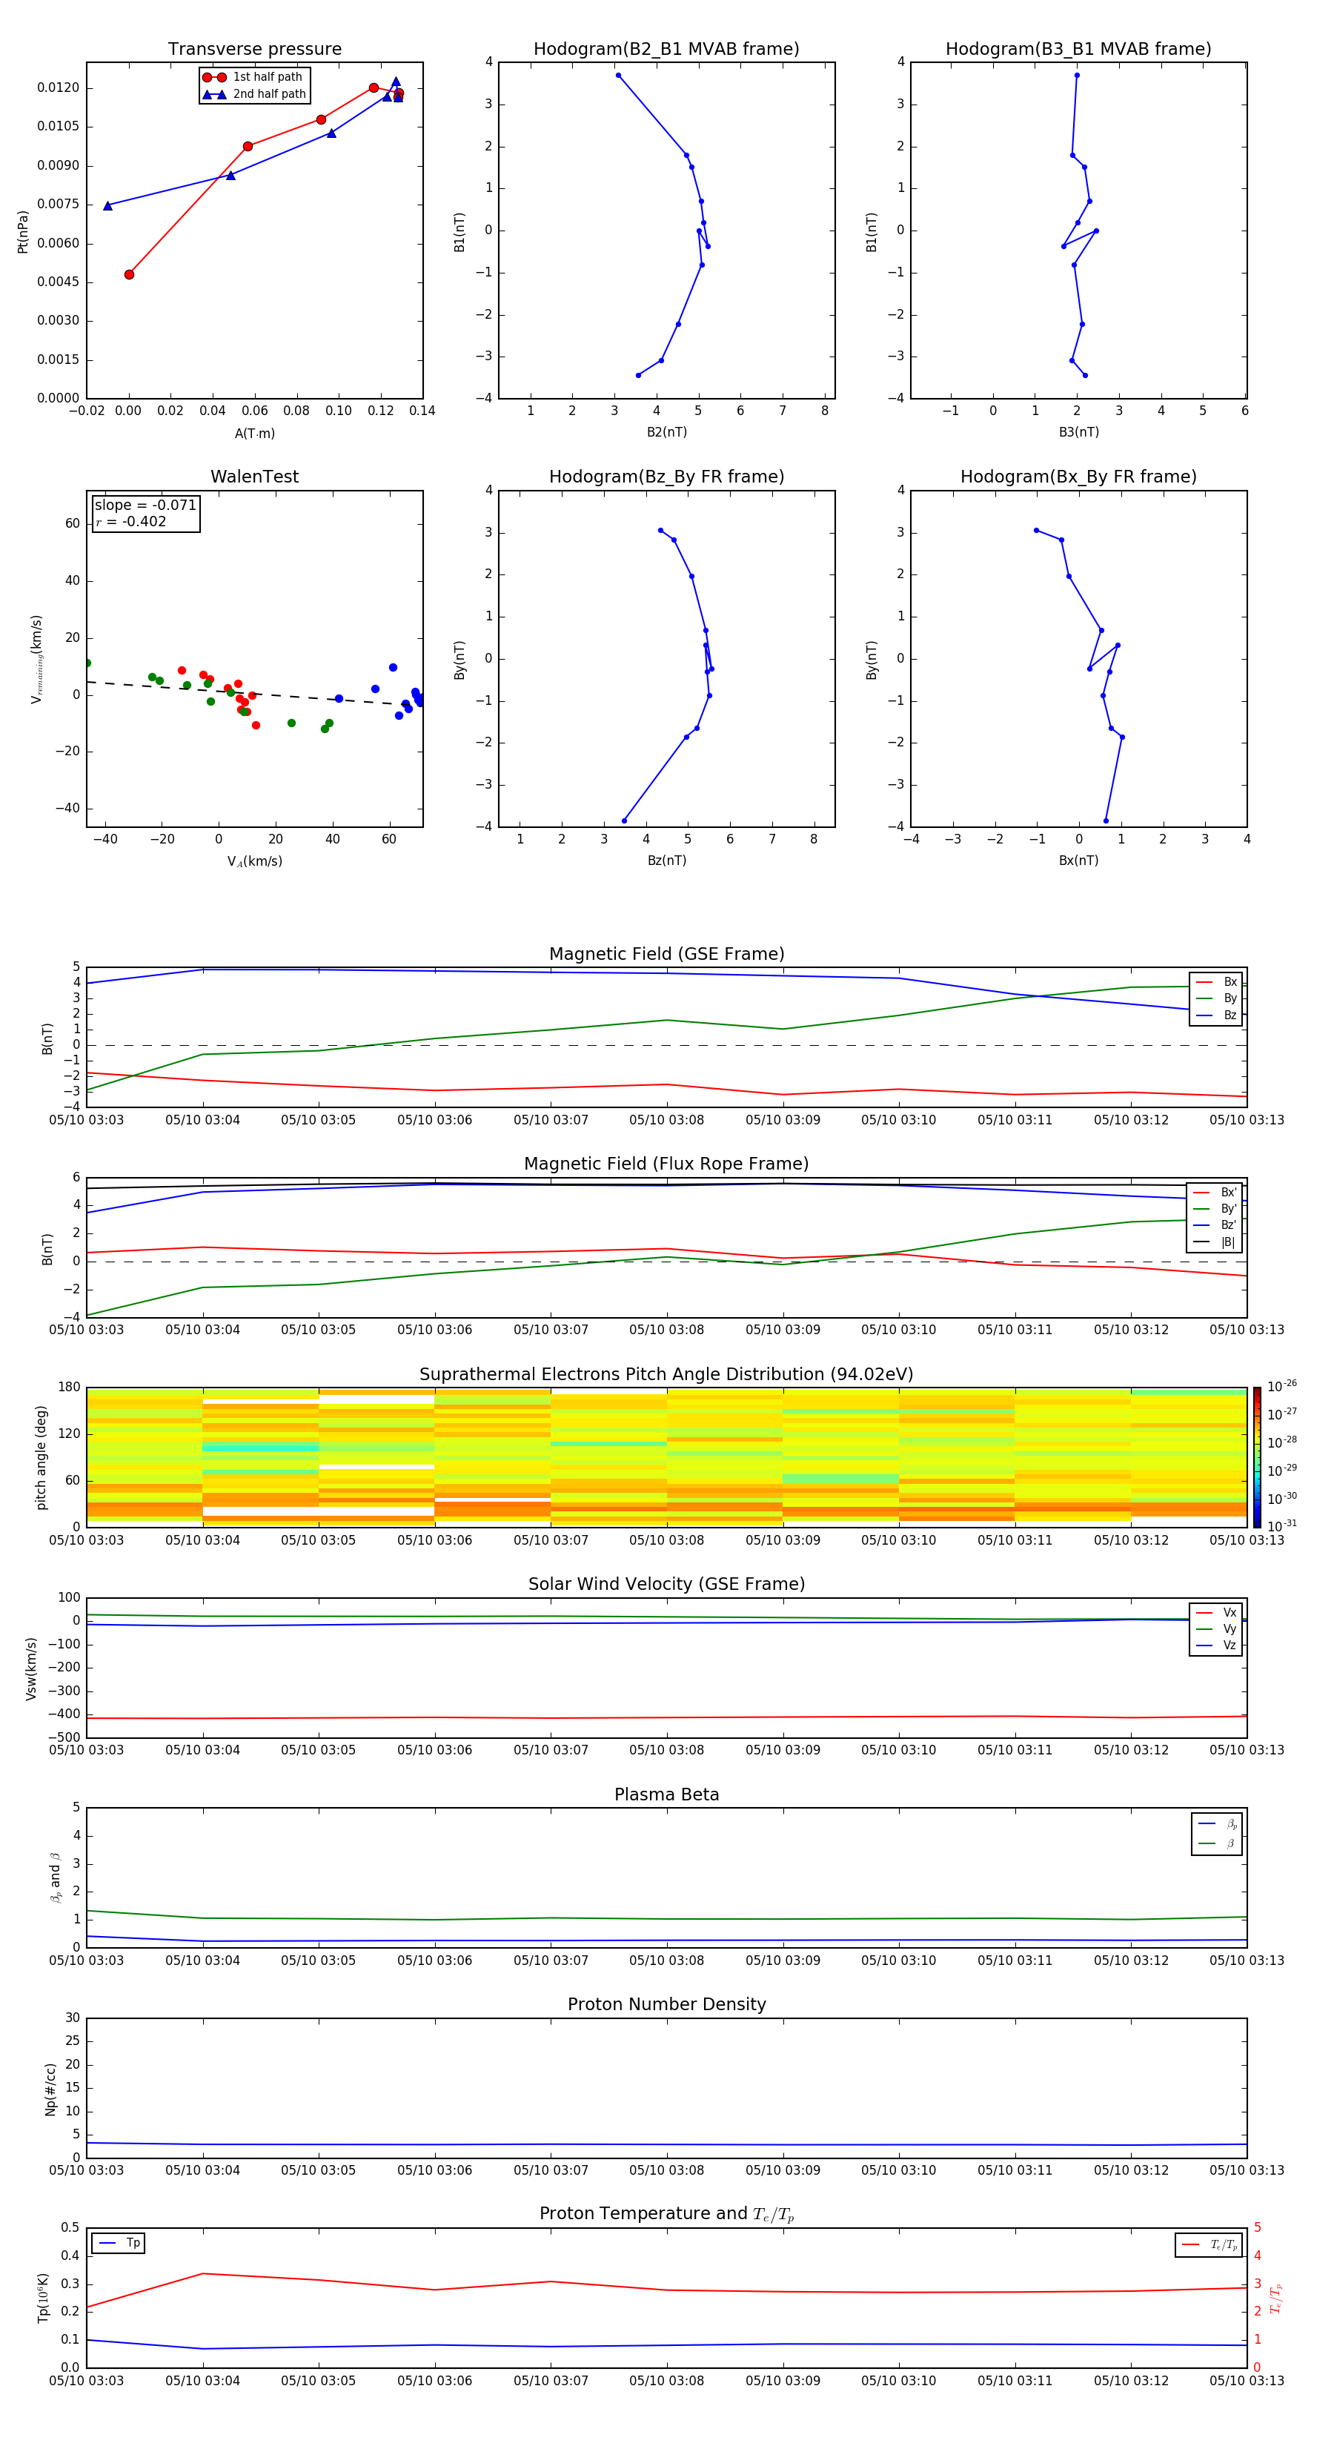Click 'Vsw(km/s)' axis label
The height and width of the screenshot is (2446, 1334).
(x=31, y=1668)
